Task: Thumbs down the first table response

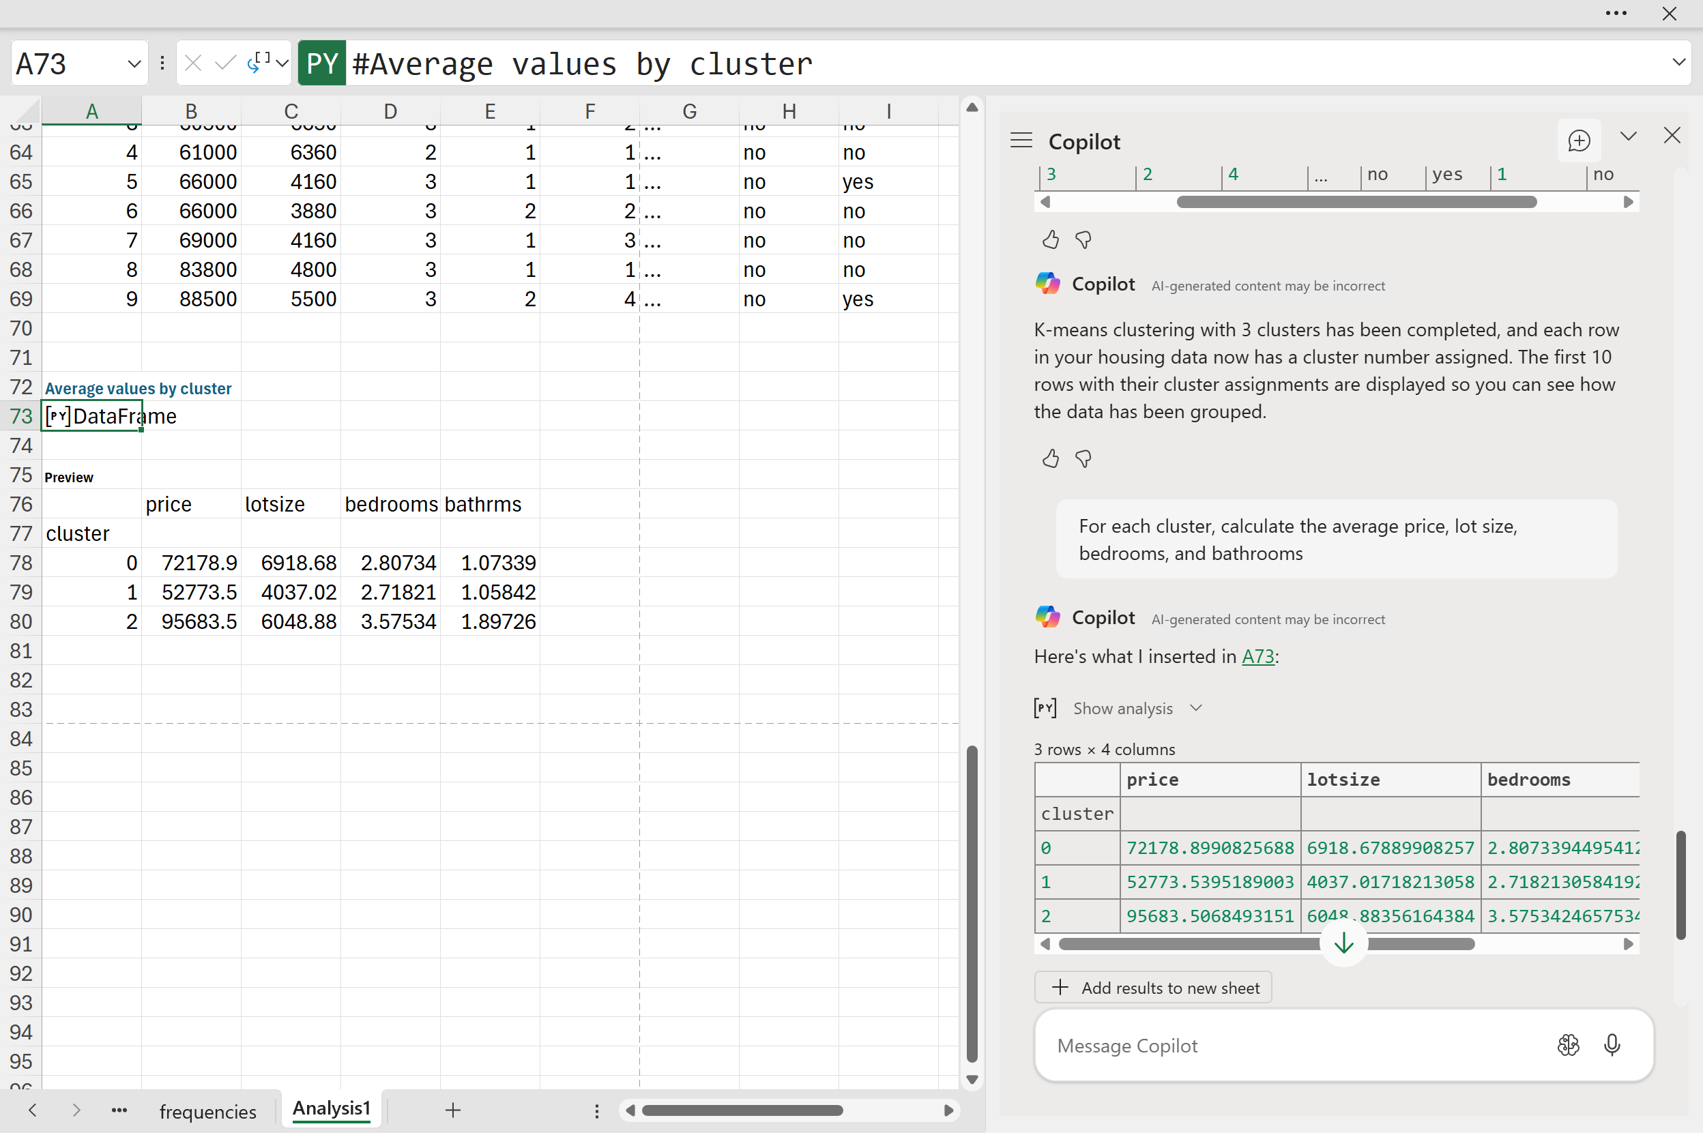Action: (x=1083, y=239)
